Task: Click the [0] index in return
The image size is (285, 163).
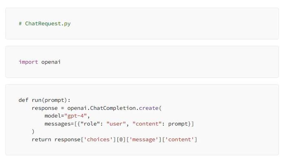Action: [x=121, y=139]
